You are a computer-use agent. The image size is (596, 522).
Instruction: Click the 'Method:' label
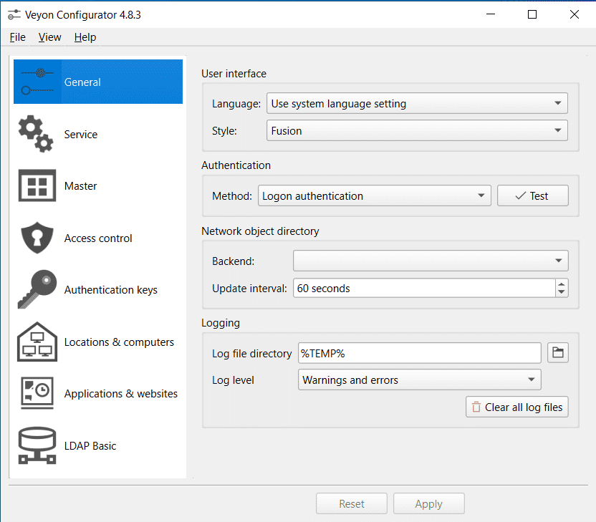[x=232, y=196]
